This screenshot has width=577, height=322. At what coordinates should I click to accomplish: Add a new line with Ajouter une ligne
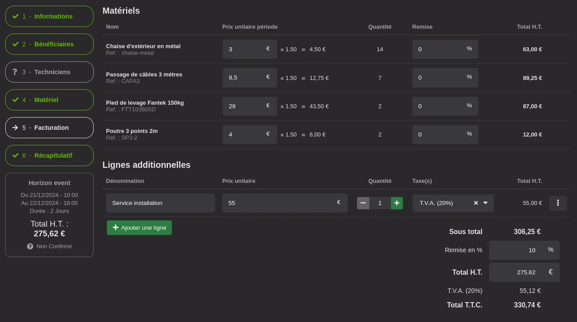[x=139, y=228]
